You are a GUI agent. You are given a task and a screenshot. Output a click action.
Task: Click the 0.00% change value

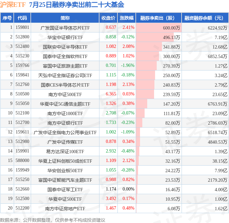pyautogui.click(x=128, y=189)
